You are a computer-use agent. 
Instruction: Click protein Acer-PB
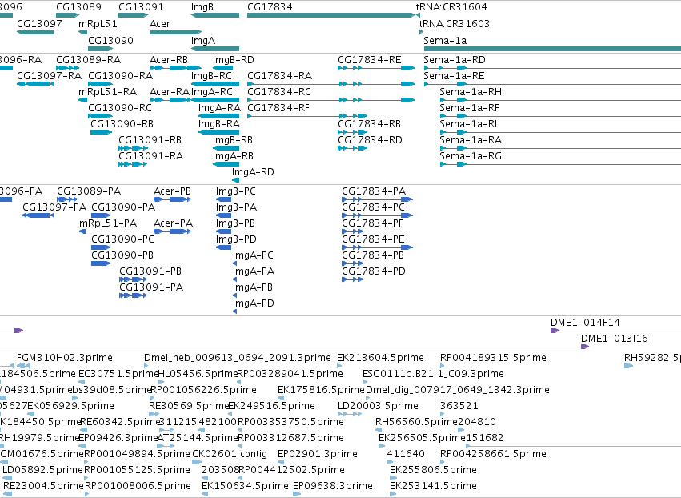click(x=172, y=191)
